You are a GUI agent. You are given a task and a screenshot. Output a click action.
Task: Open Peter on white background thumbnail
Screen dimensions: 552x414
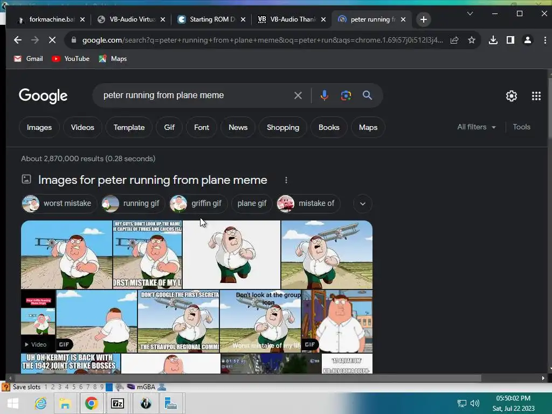pyautogui.click(x=231, y=255)
